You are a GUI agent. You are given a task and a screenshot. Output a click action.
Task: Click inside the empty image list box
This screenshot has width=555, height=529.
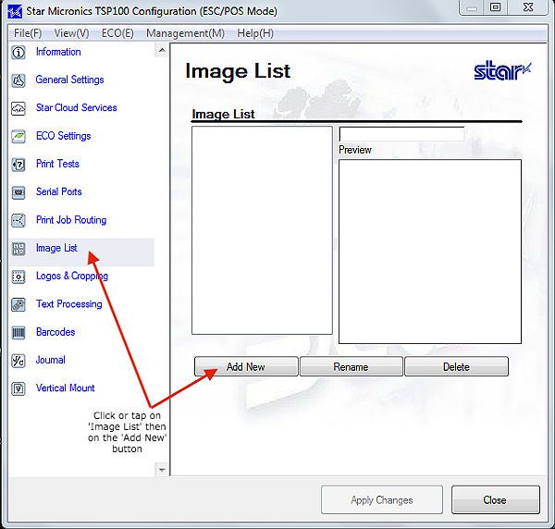262,230
